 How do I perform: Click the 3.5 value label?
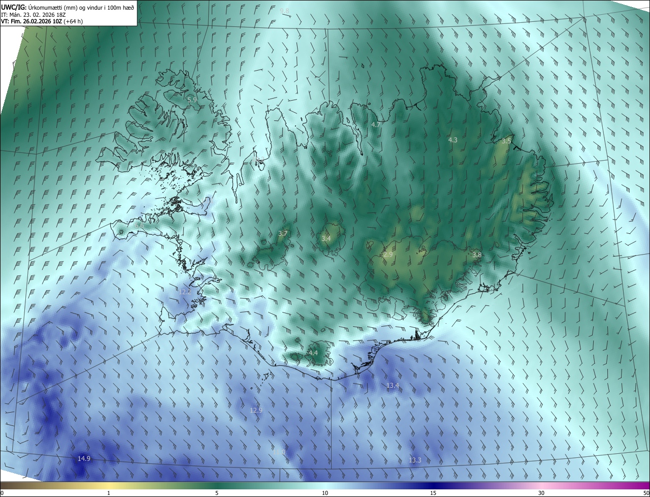point(506,141)
